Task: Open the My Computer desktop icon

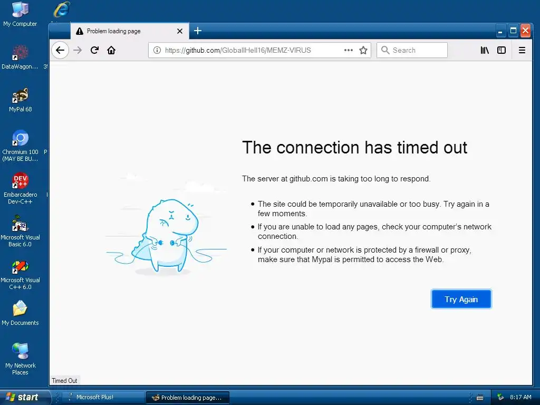Action: (20, 14)
